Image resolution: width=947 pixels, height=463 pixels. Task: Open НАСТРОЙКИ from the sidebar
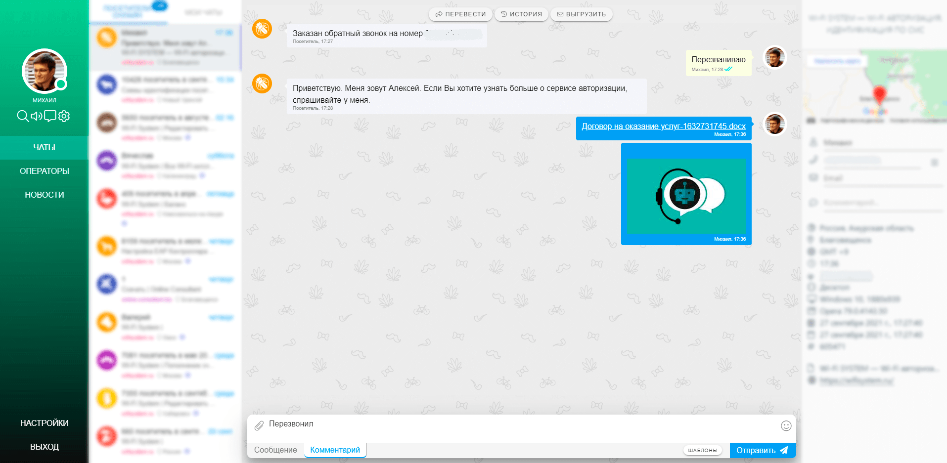pos(44,423)
